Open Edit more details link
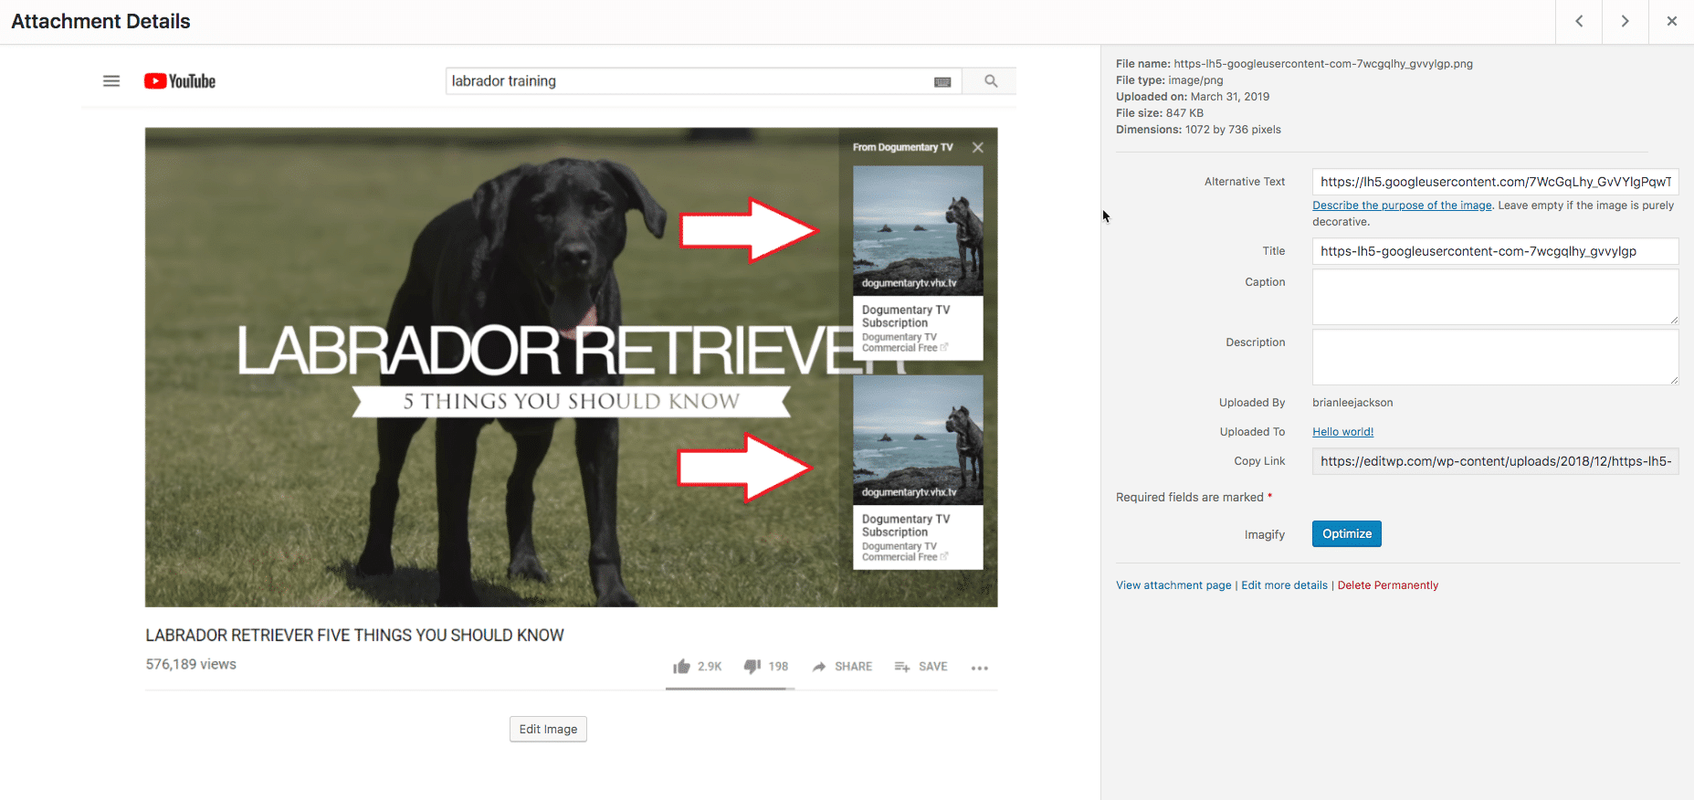Screen dimensions: 1694x800 [1284, 585]
